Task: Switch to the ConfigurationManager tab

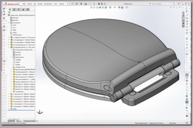Action: point(19,10)
